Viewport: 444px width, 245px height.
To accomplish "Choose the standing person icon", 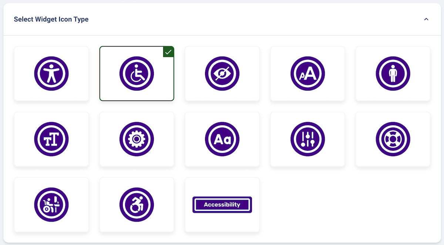I will [393, 74].
